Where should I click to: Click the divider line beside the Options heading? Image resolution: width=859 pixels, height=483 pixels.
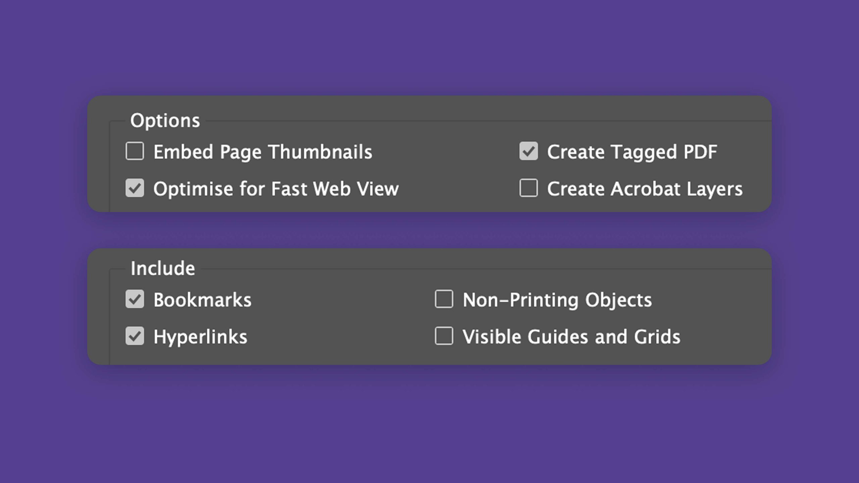pyautogui.click(x=487, y=121)
